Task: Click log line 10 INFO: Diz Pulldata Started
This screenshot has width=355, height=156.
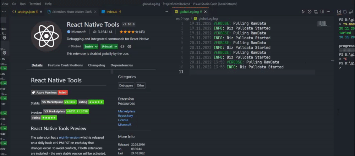Action: point(236,67)
